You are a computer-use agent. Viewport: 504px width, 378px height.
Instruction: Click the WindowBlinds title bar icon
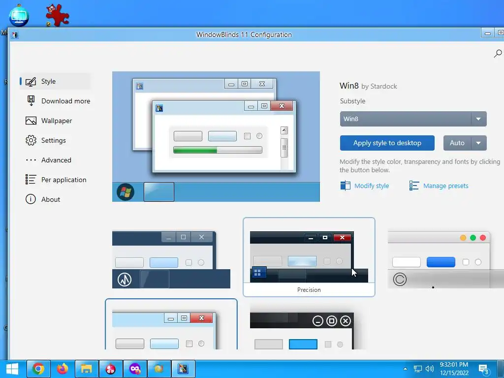(x=15, y=35)
